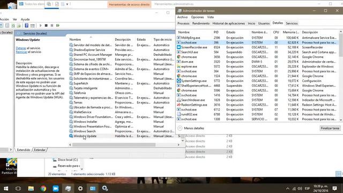This screenshot has height=193, width=343.
Task: Select the Windows Installer service row
Action: (x=122, y=122)
